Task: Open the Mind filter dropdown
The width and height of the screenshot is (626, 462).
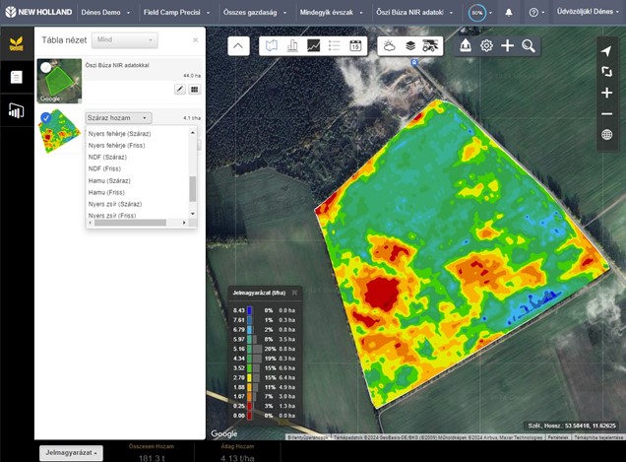Action: (x=125, y=40)
